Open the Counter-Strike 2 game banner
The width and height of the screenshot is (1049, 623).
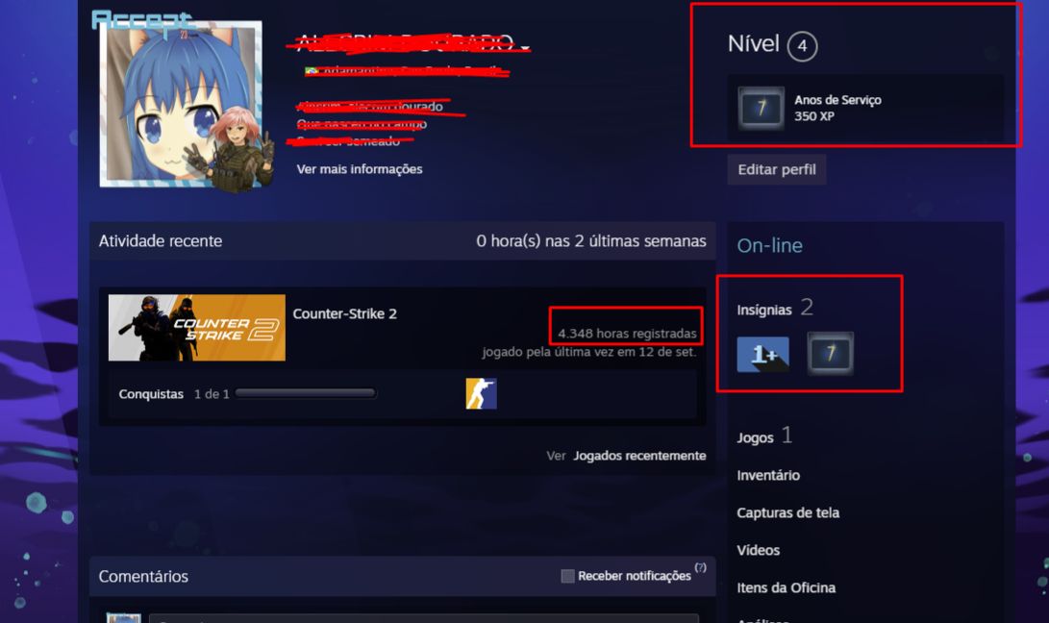(x=197, y=328)
